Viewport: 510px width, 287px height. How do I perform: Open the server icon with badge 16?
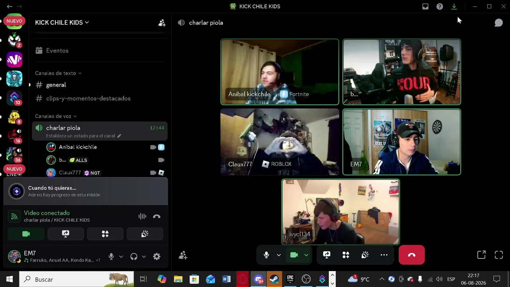coord(14,136)
